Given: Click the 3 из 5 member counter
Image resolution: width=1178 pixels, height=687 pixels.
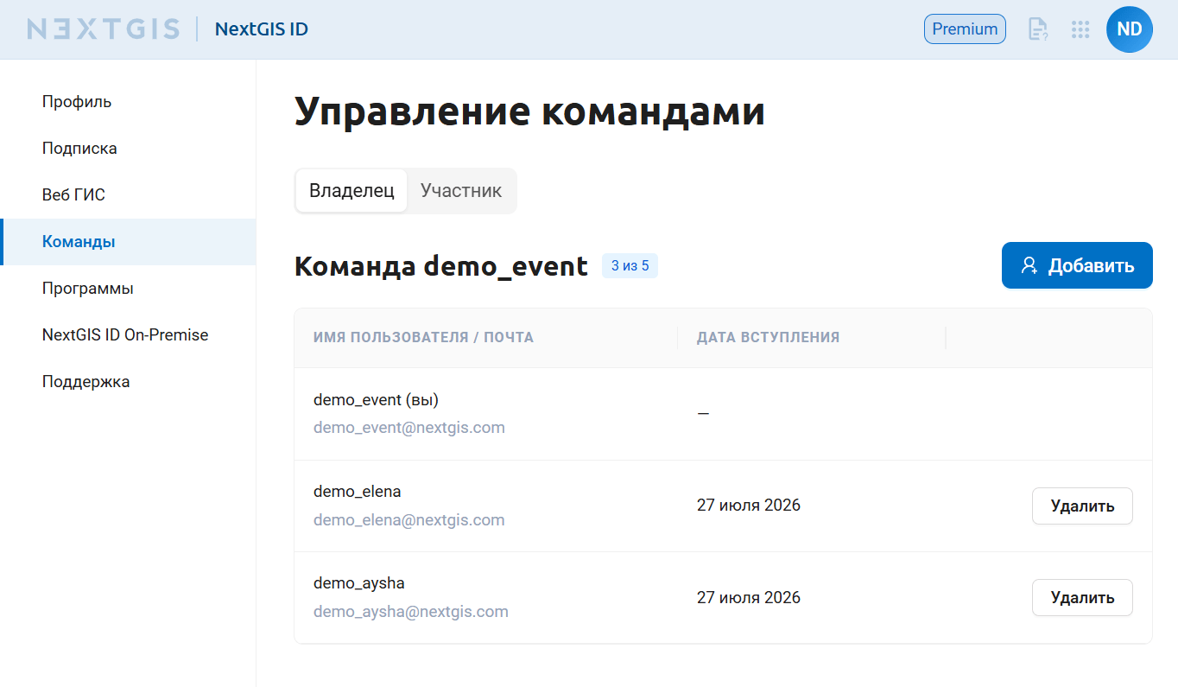Looking at the screenshot, I should pos(630,266).
